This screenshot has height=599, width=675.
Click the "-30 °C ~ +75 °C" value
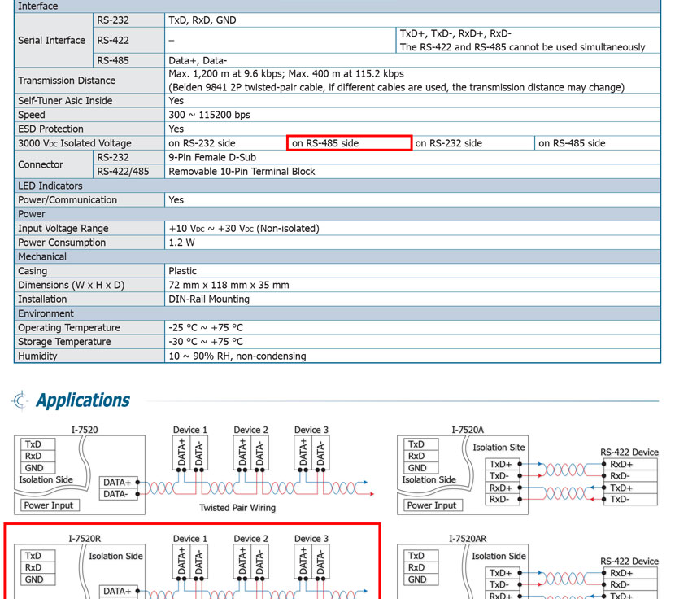pos(206,342)
